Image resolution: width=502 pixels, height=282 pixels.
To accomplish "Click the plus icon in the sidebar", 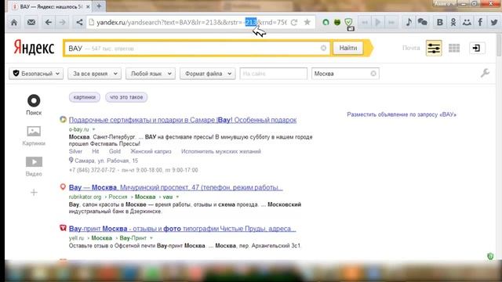I will 34,192.
